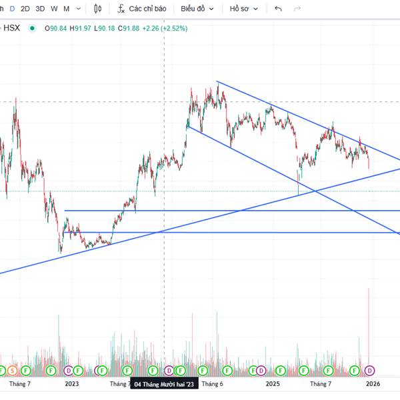Screen dimensions: 400x400
Task: Click the greyed redo arrow
Action: [x=297, y=9]
